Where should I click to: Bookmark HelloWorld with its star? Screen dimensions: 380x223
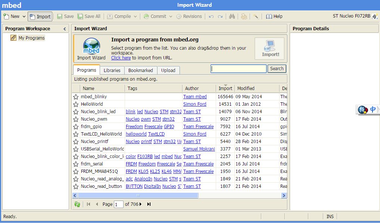(x=76, y=104)
